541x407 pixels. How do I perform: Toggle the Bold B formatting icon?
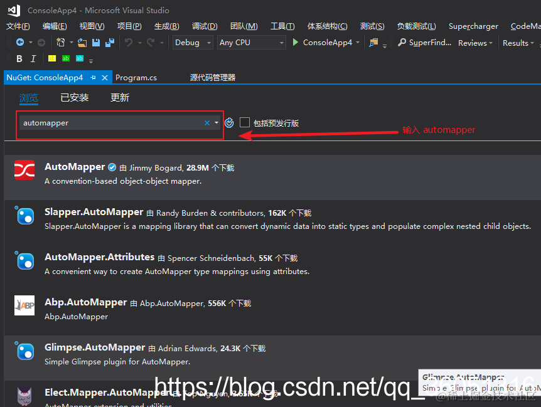(x=19, y=59)
